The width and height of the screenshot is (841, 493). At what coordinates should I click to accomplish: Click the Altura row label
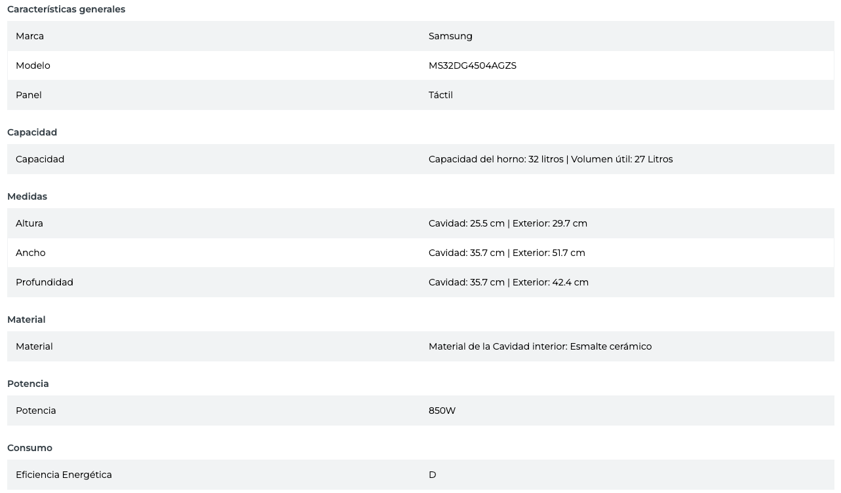tap(29, 223)
